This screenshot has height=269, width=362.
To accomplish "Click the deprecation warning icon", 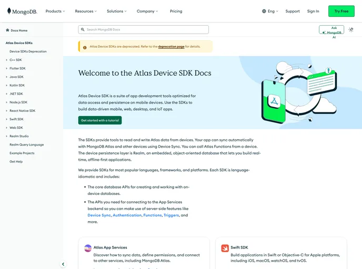I will click(84, 47).
